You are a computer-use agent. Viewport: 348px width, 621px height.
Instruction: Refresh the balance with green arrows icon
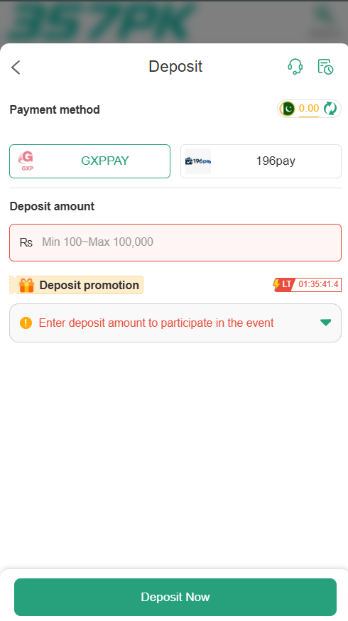tap(330, 108)
